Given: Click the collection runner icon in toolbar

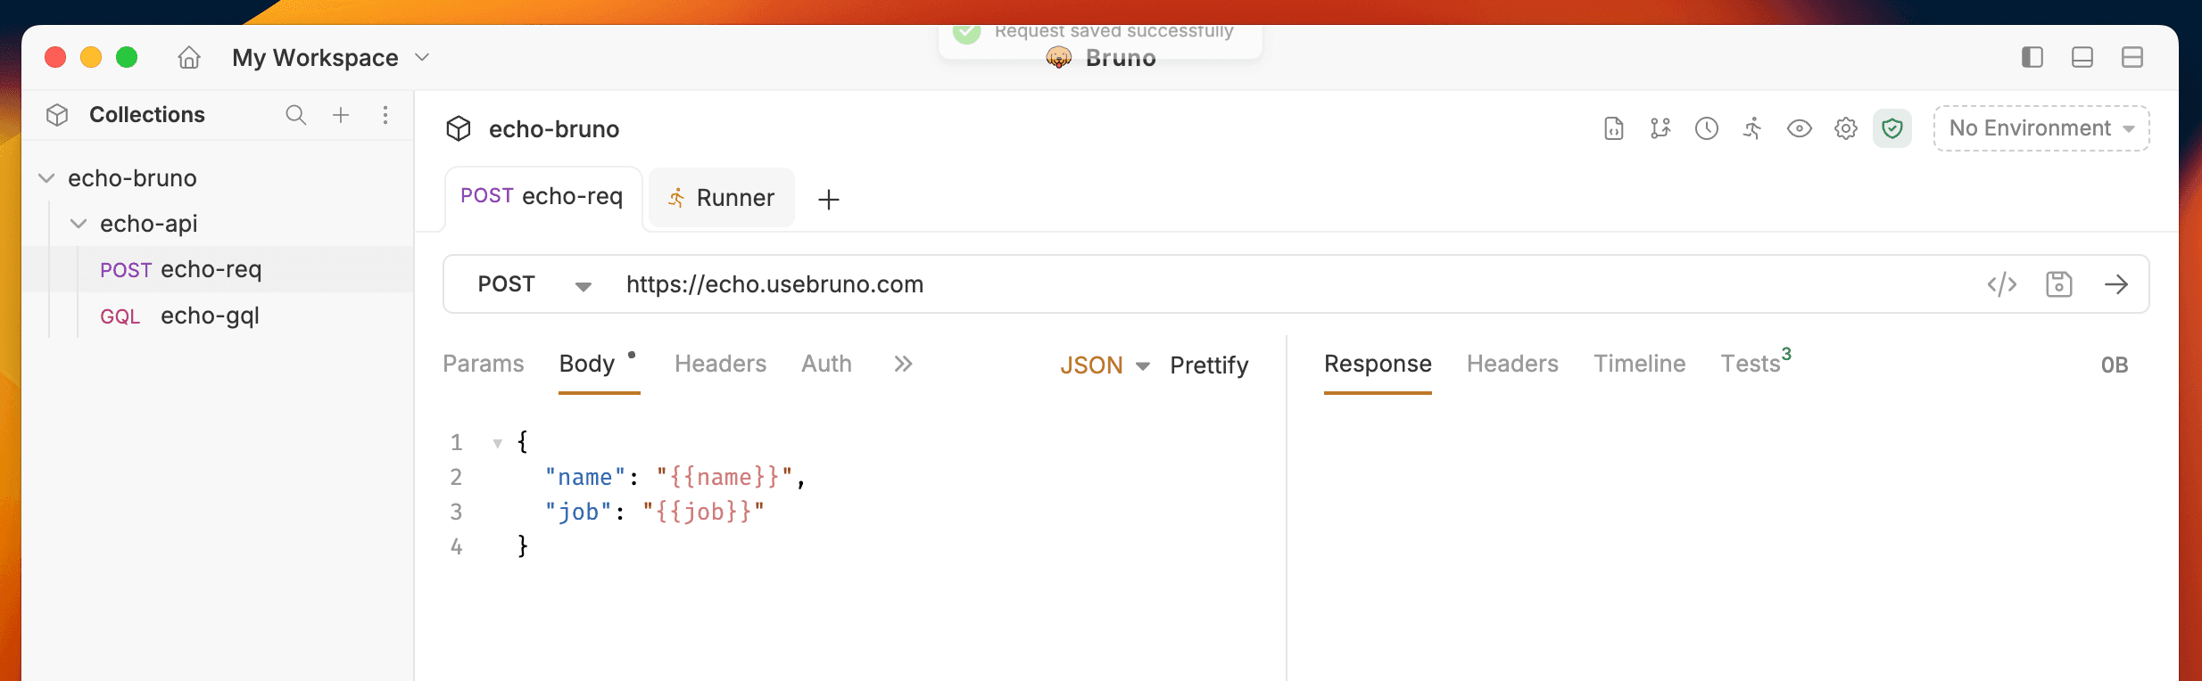Looking at the screenshot, I should (1752, 128).
